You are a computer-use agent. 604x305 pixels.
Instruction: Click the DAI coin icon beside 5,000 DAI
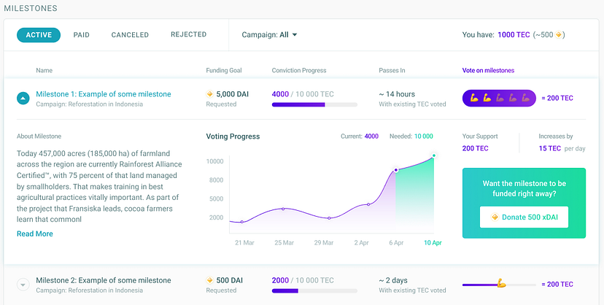click(210, 94)
